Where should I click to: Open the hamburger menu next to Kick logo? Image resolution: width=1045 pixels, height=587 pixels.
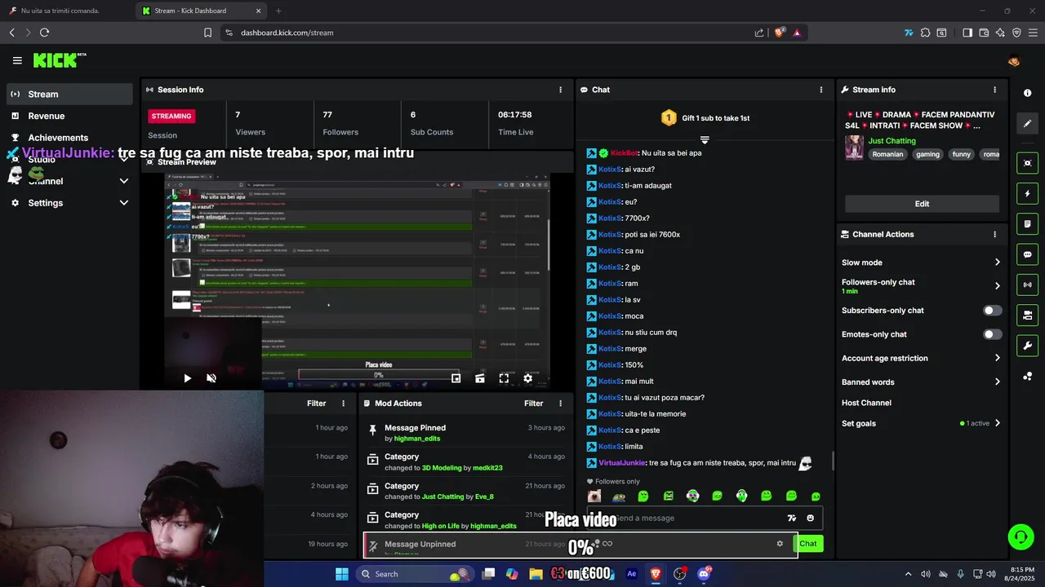coord(17,60)
